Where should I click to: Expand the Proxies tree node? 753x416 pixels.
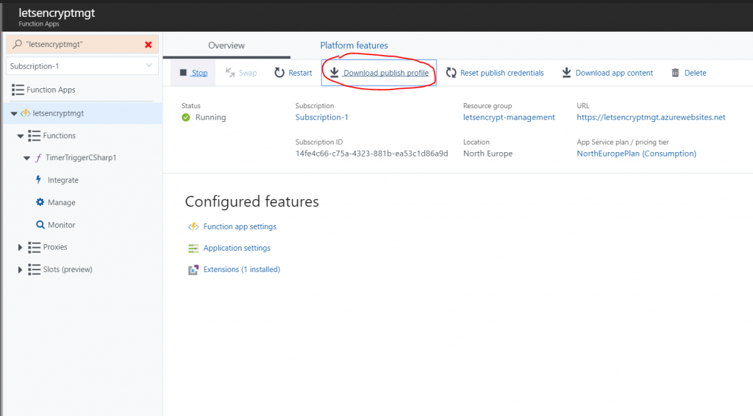20,248
